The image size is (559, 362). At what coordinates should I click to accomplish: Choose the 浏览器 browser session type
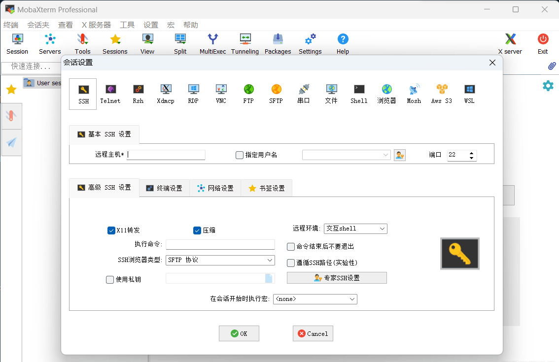(x=386, y=94)
